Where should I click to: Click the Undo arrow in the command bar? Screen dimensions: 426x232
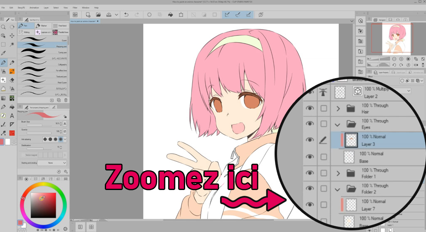[x=126, y=15]
